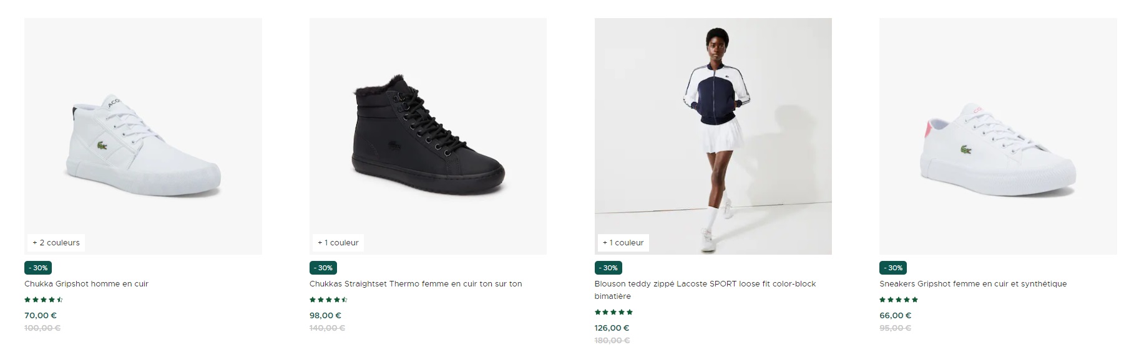Open the white Chukka Gripshot shoe image
This screenshot has width=1129, height=345.
[143, 136]
